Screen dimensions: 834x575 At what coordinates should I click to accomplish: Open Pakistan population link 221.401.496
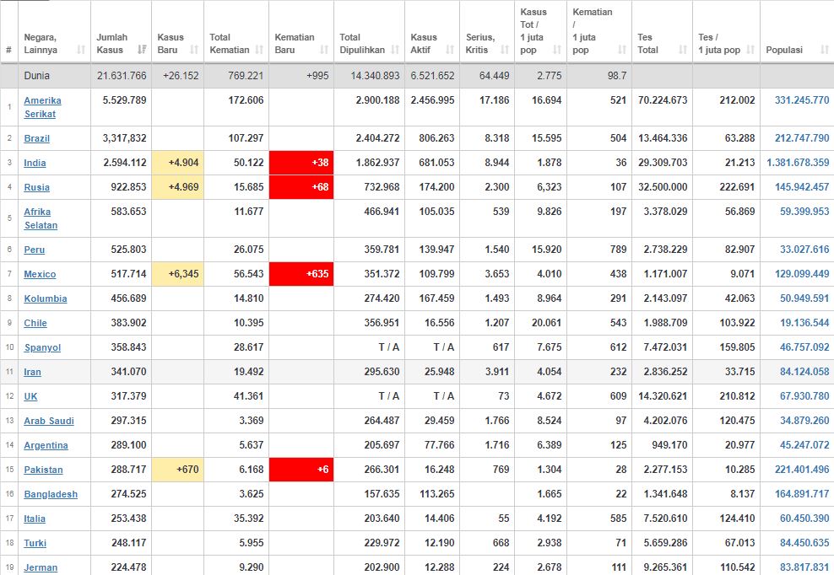coord(802,470)
